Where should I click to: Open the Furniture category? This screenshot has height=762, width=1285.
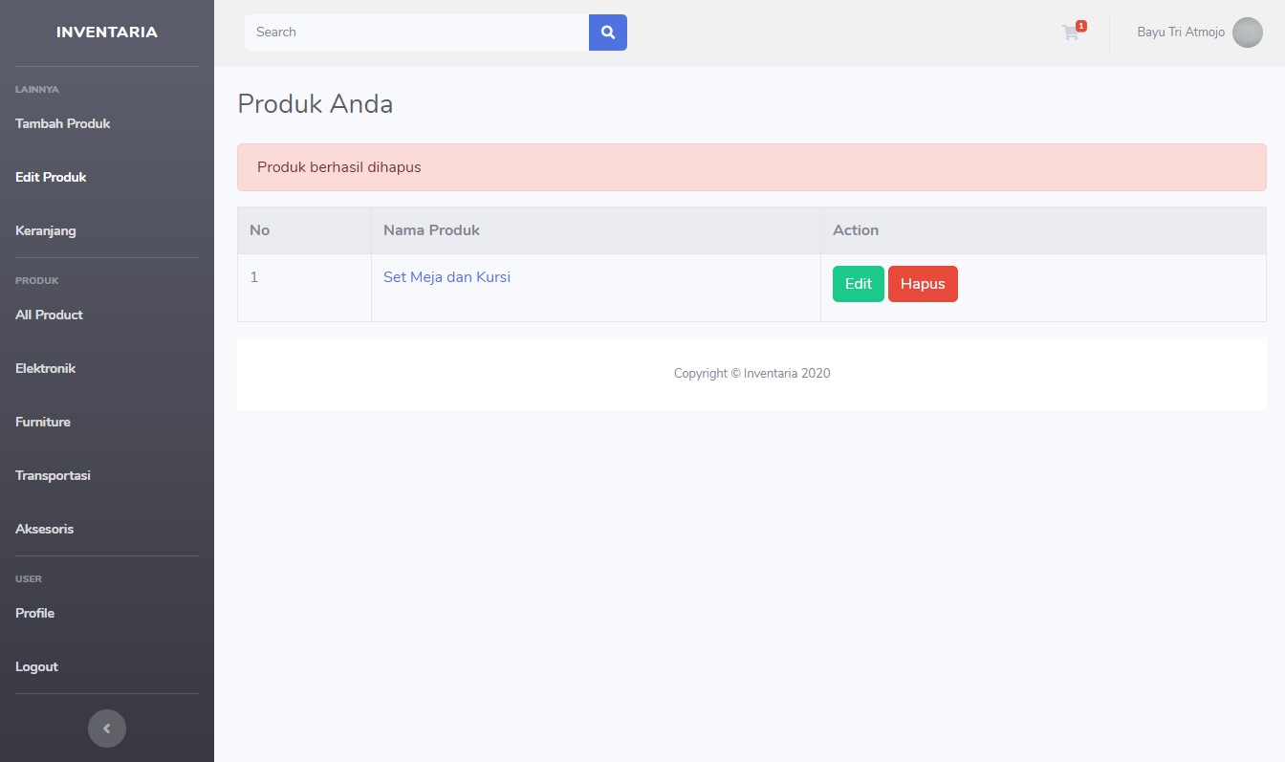[42, 422]
